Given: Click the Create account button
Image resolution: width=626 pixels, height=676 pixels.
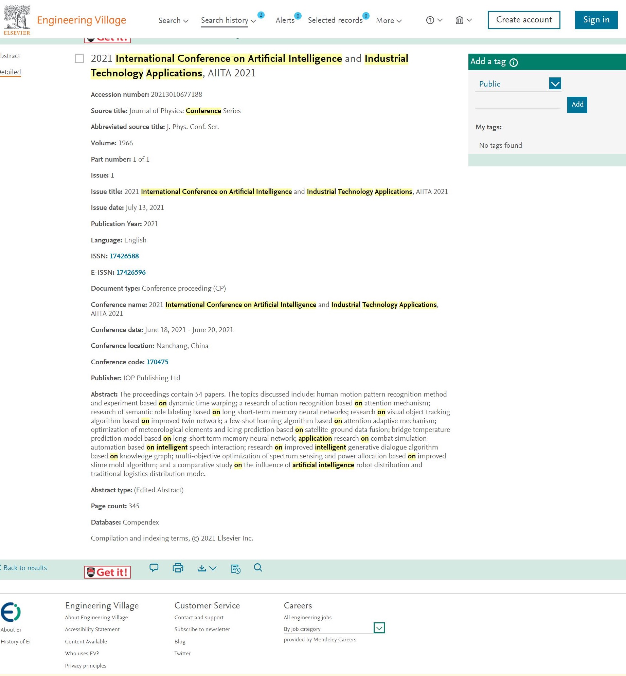Looking at the screenshot, I should coord(524,20).
